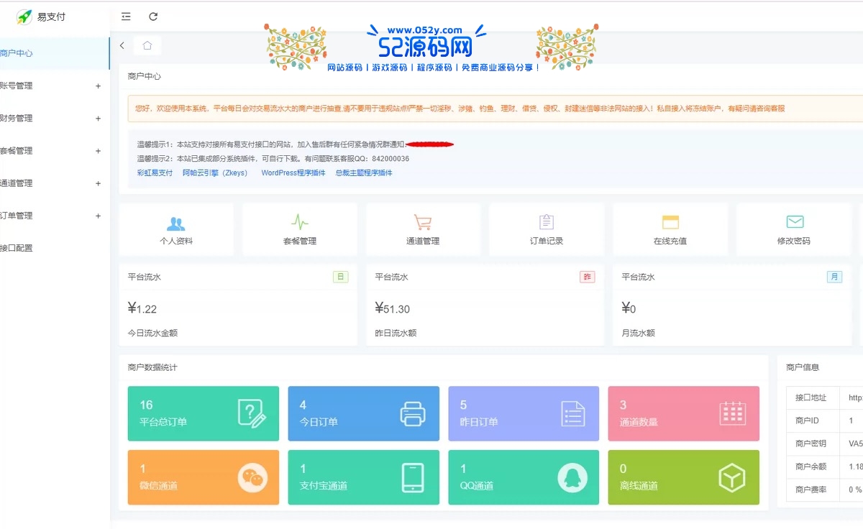The width and height of the screenshot is (863, 529).
Task: Click the refresh icon in top bar
Action: [153, 17]
